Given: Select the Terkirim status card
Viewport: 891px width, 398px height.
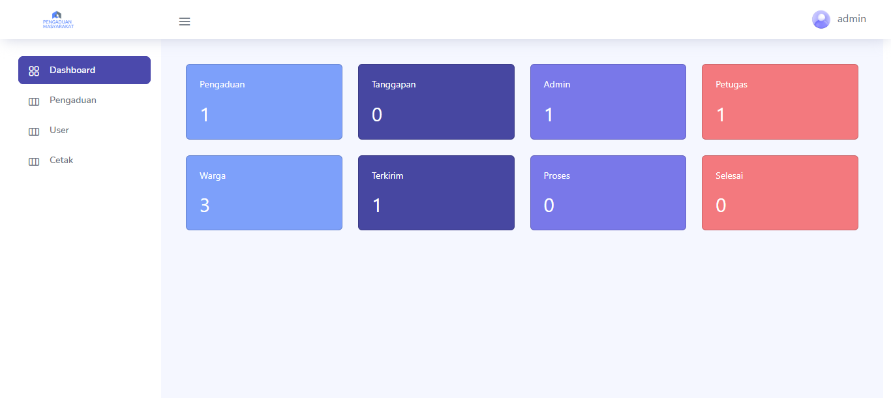Looking at the screenshot, I should 436,193.
